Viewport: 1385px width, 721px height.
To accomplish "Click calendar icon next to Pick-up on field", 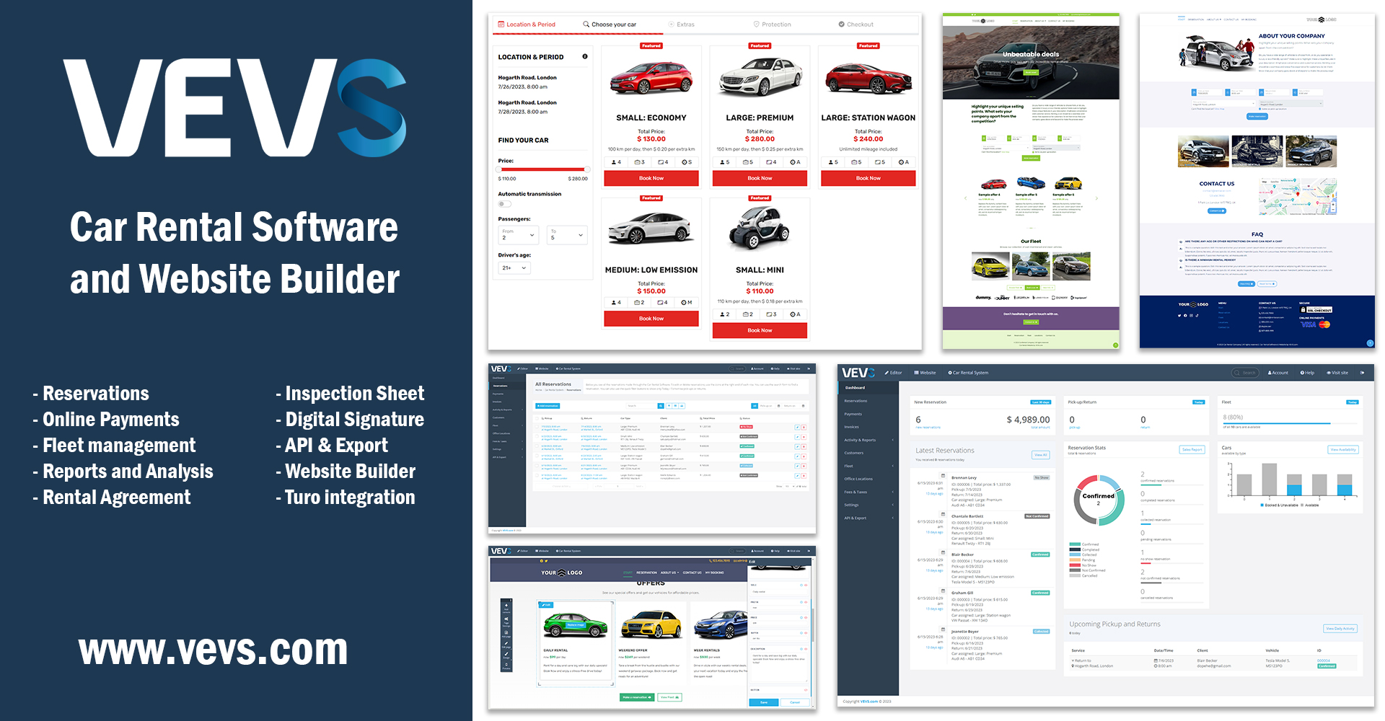I will click(x=778, y=406).
